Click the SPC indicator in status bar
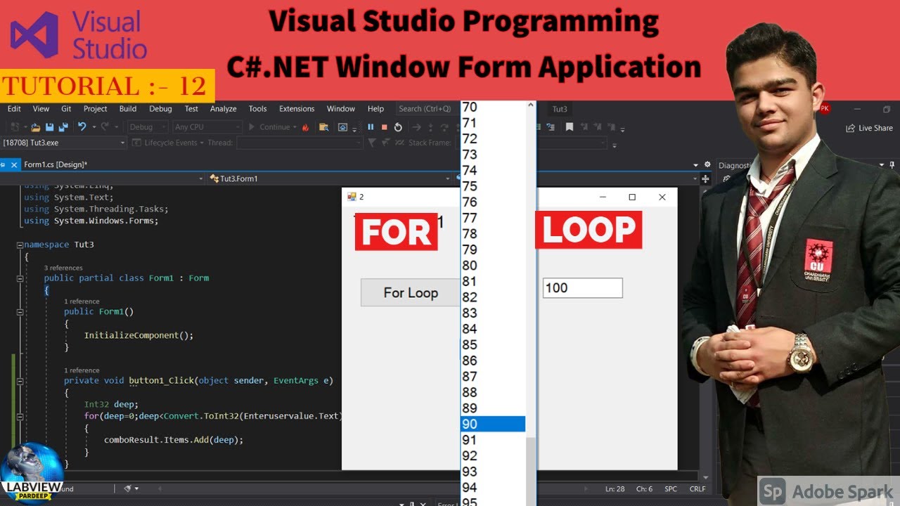Viewport: 900px width, 506px height. click(671, 488)
